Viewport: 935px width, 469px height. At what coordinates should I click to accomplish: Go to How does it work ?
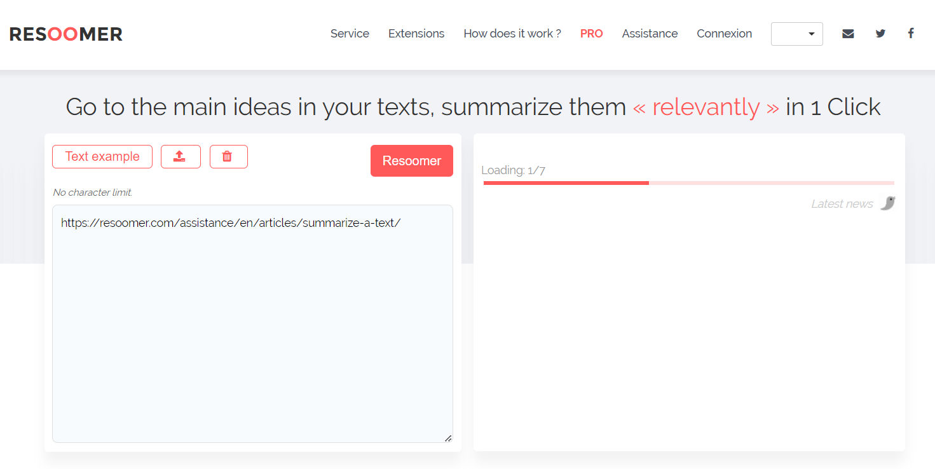pyautogui.click(x=512, y=34)
